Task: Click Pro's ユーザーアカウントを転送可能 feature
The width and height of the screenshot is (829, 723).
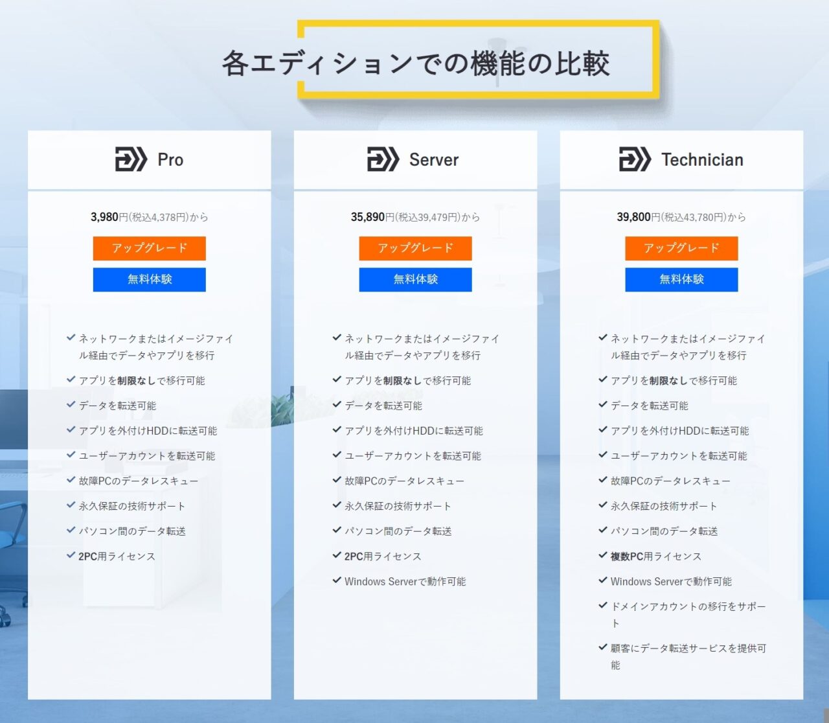Action: [x=147, y=456]
